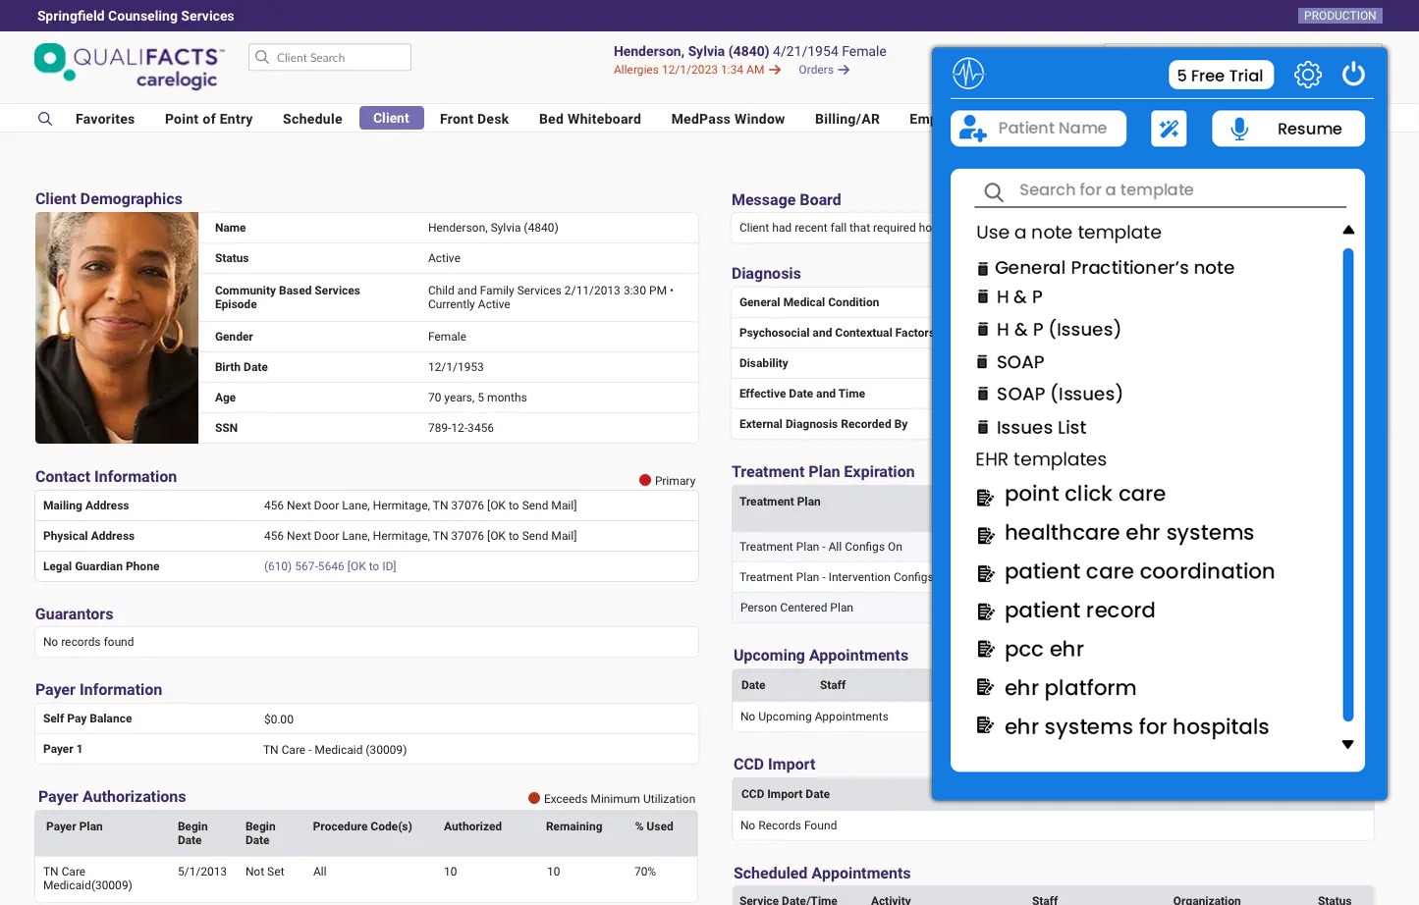Click the waveform logo icon in the widget corner
Screen dimensions: 1419x905
tap(968, 74)
